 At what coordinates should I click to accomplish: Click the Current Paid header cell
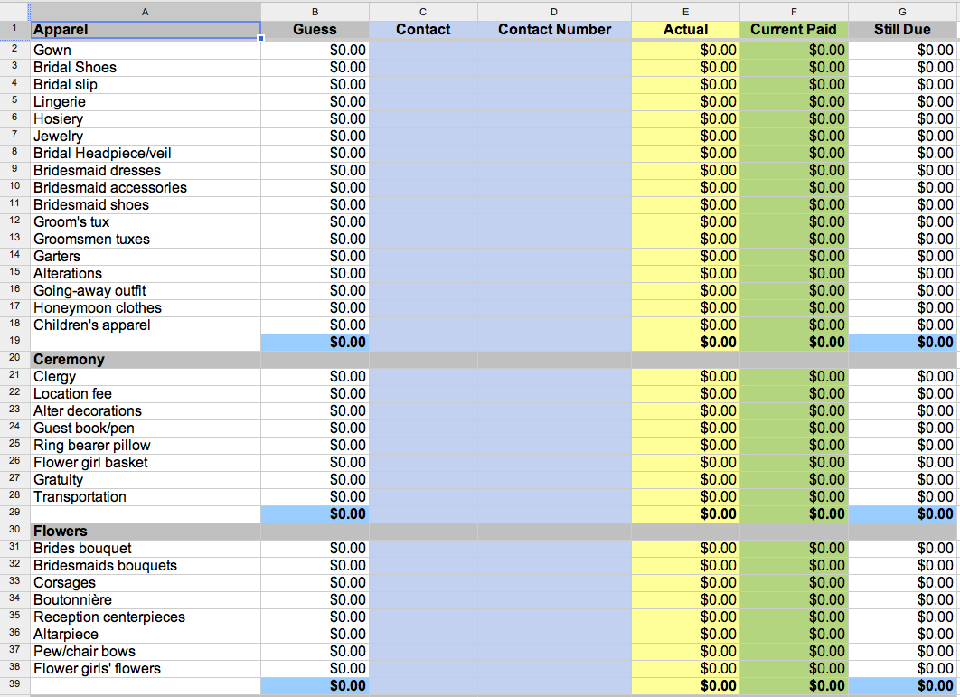793,30
